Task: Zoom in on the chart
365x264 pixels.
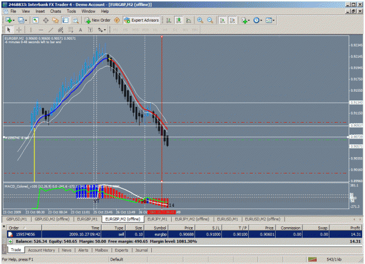Action: (x=200, y=20)
